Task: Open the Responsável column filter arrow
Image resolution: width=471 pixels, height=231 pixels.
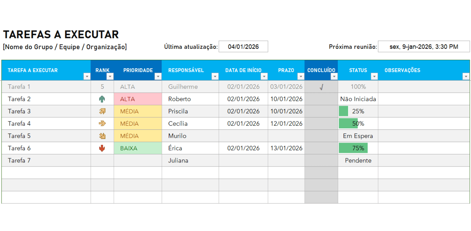Action: pyautogui.click(x=215, y=76)
